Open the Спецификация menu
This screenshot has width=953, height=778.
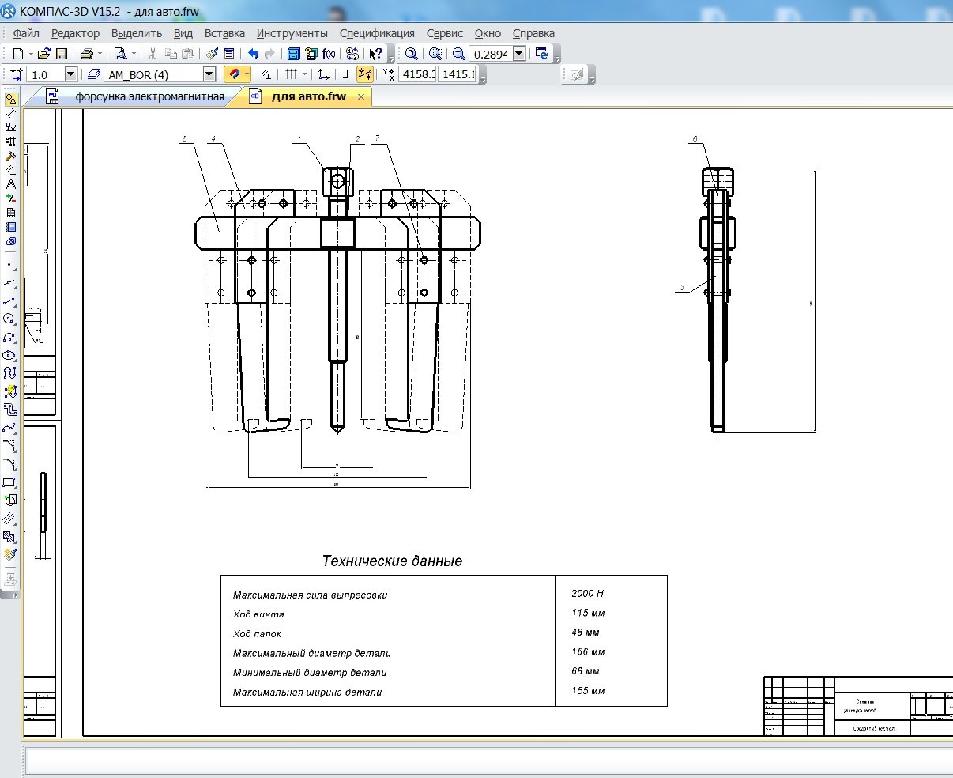[377, 33]
